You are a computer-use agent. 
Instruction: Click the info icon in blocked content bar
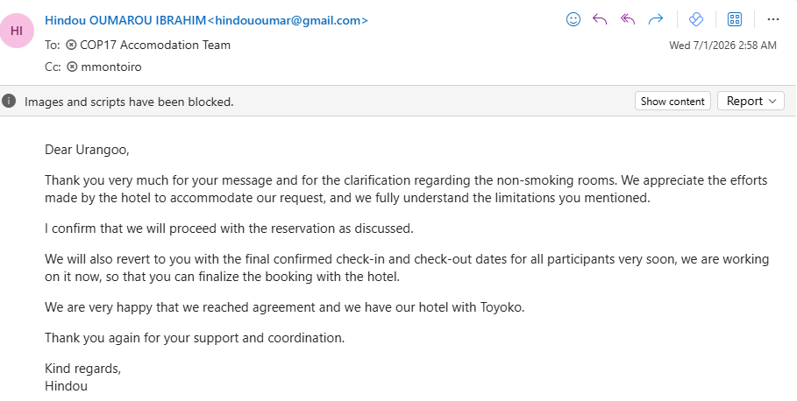pos(9,101)
